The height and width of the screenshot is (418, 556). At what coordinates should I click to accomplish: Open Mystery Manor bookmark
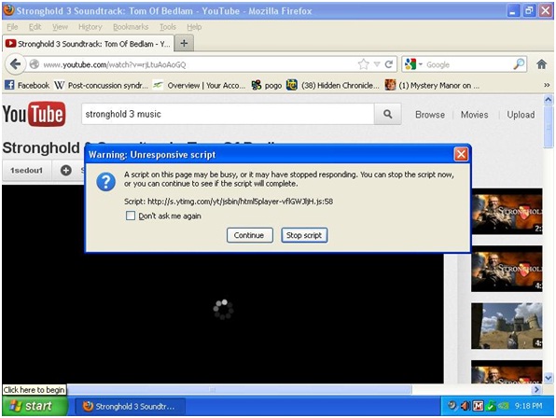pos(432,85)
